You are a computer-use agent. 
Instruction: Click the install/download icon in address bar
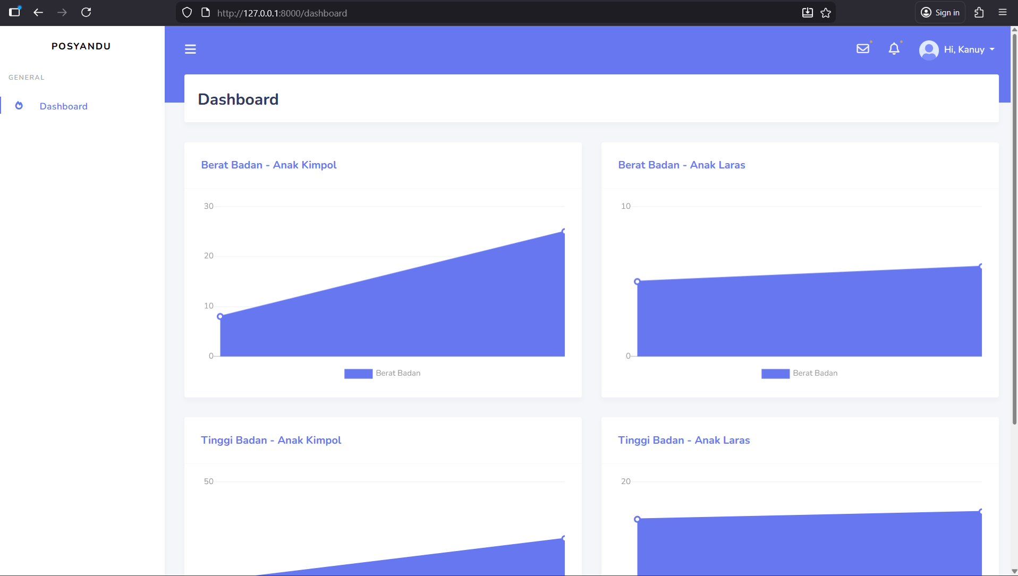[x=807, y=13]
